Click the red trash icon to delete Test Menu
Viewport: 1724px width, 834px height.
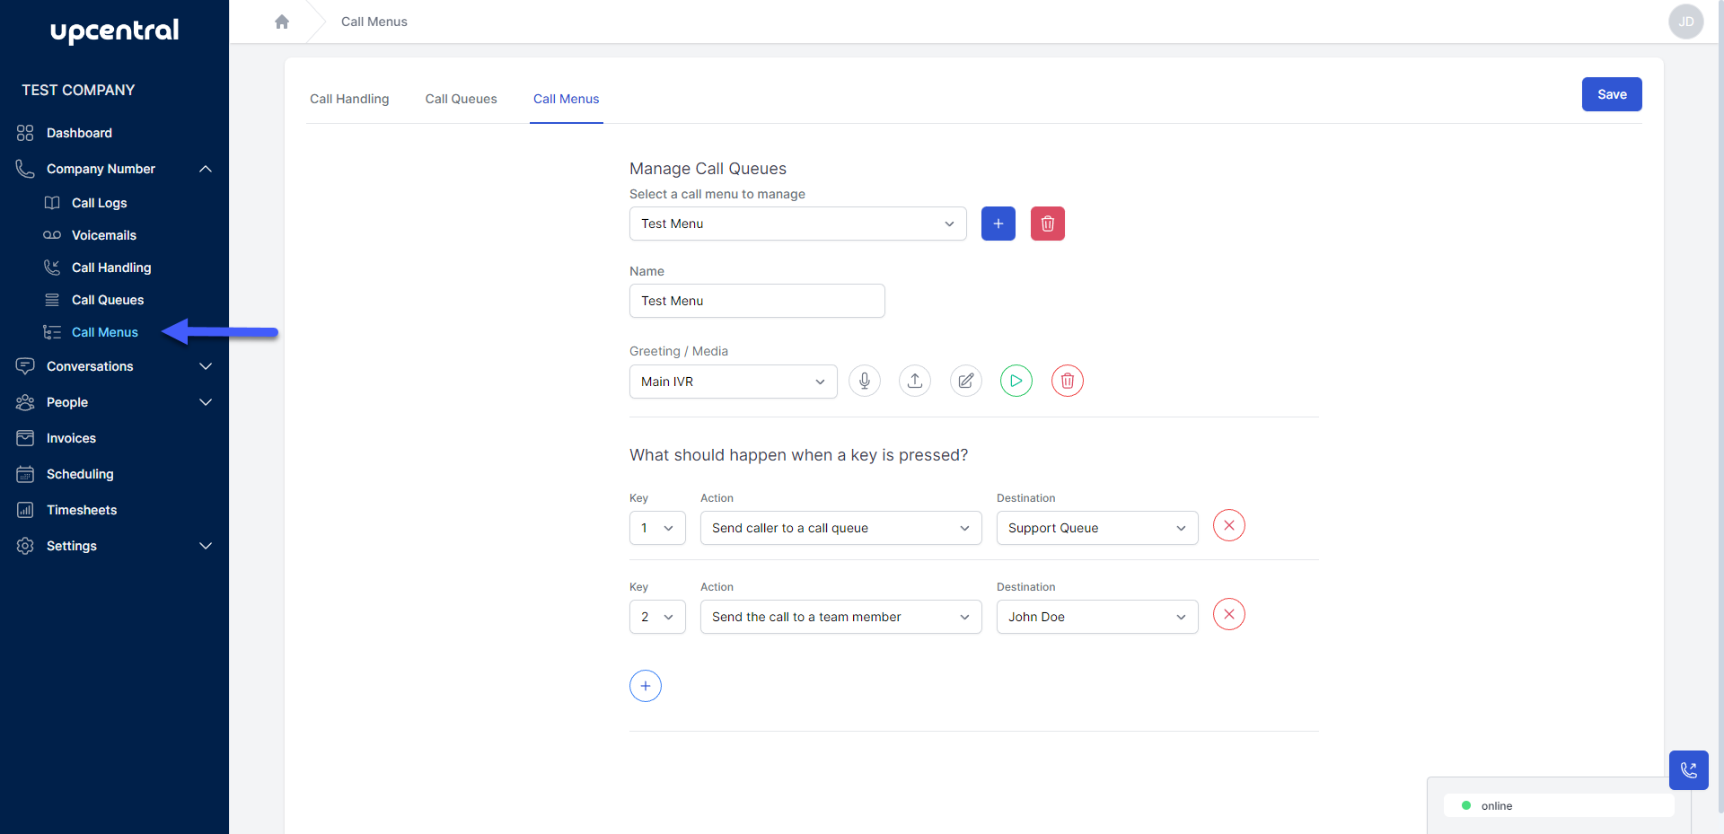(1047, 224)
